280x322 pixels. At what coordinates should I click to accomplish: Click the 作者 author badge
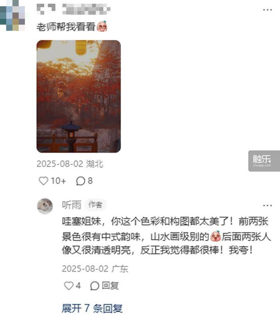[x=95, y=205]
